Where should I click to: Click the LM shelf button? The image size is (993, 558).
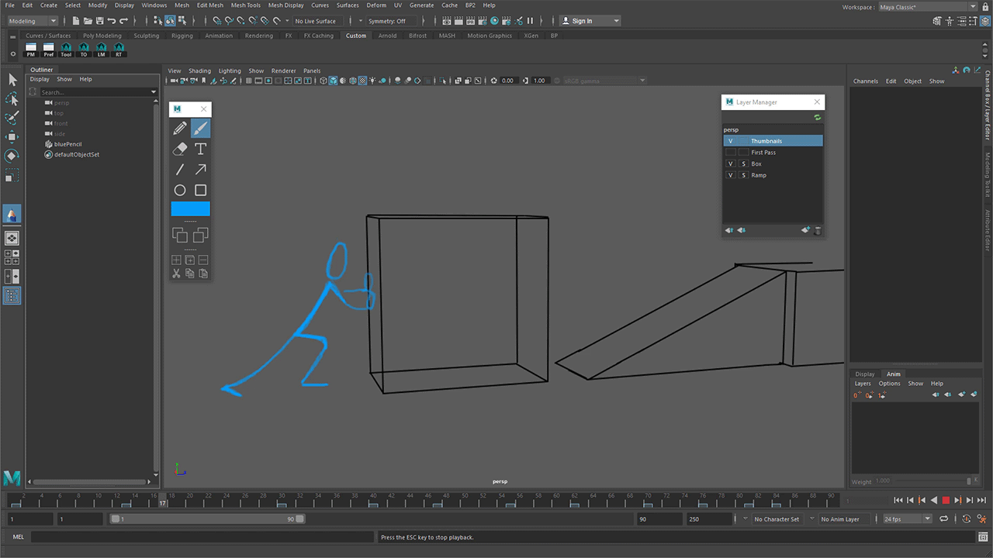(x=101, y=50)
